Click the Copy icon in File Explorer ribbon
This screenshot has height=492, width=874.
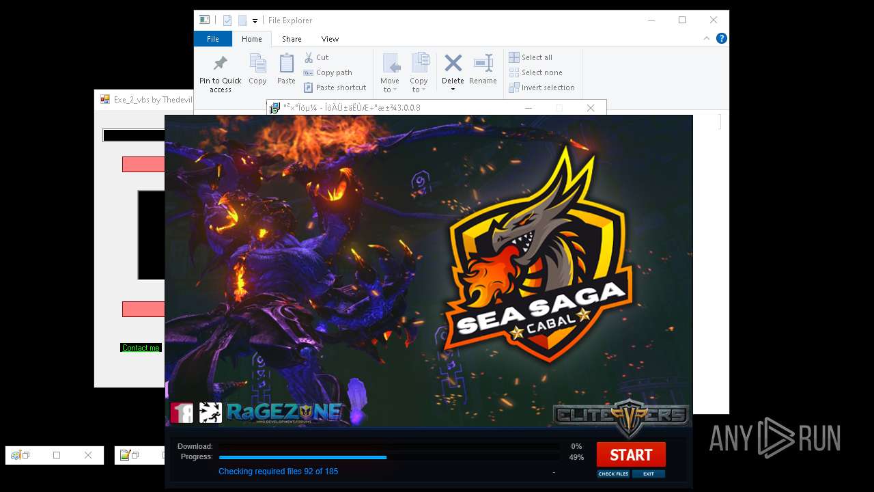(257, 64)
